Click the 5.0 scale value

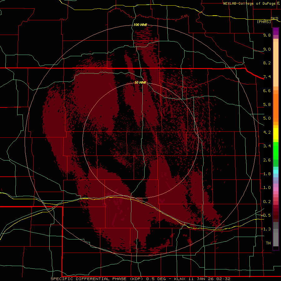[267, 118]
